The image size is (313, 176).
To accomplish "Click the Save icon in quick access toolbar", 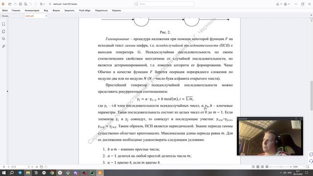I will point(15,4).
